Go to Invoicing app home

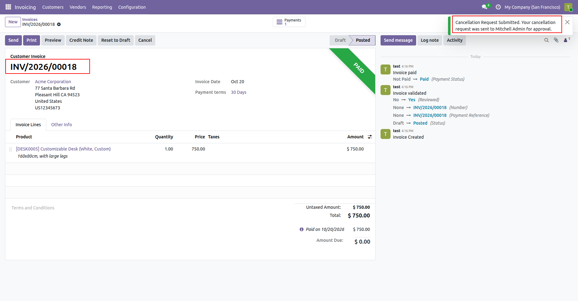[x=25, y=7]
